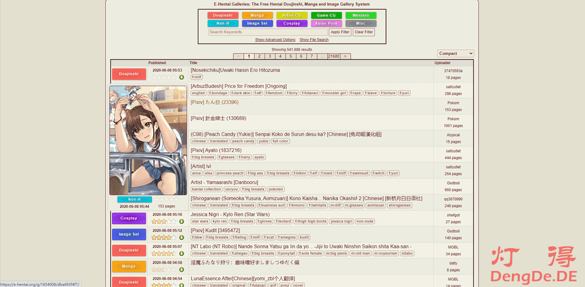
Task: Select current page 1 in pagination
Action: pos(249,57)
